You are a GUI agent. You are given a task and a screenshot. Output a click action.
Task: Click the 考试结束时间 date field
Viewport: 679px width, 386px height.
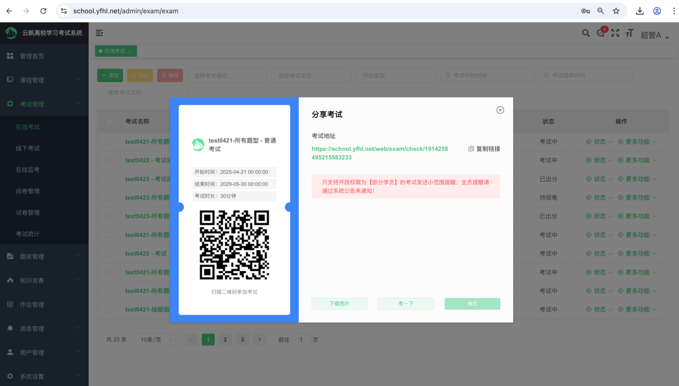[x=586, y=75]
